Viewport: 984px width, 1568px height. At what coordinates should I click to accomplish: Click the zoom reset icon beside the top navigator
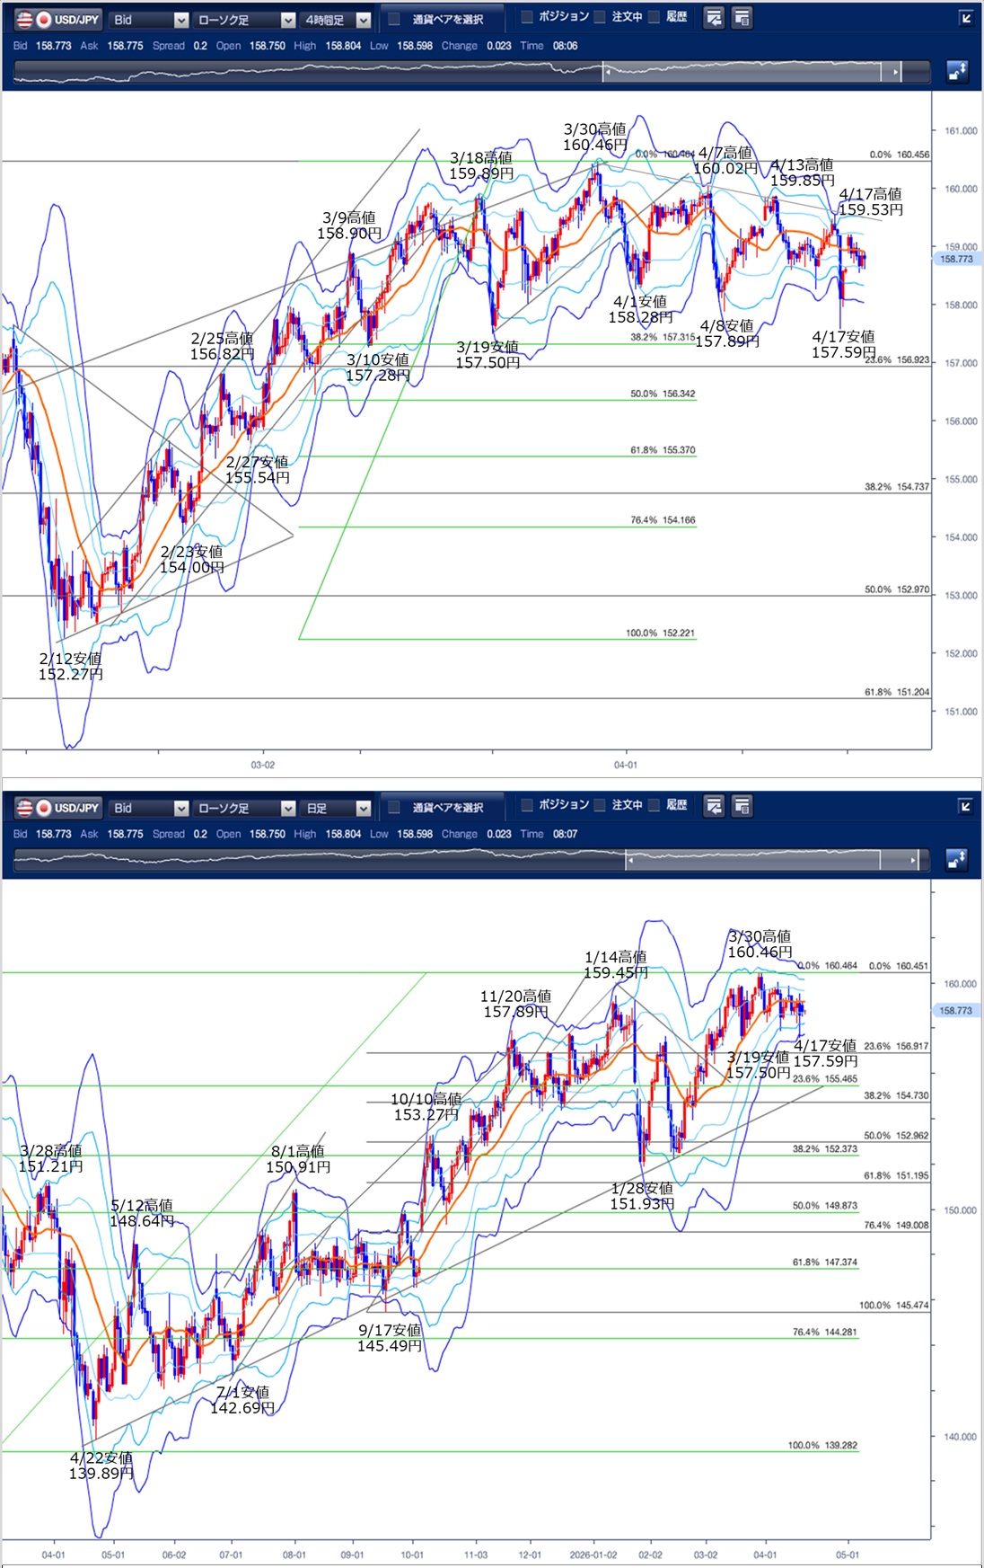(x=957, y=72)
